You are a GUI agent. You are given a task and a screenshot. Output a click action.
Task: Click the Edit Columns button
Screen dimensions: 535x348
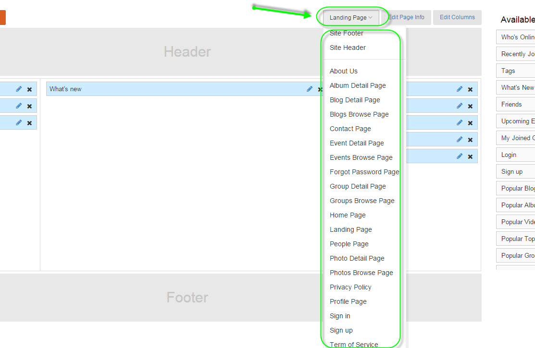coord(457,17)
